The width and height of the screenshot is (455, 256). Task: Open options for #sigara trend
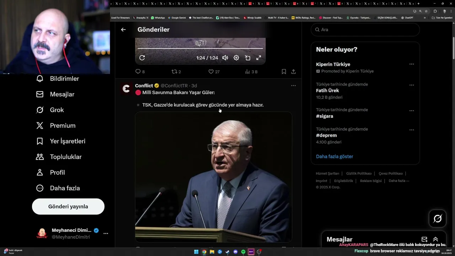412,111
